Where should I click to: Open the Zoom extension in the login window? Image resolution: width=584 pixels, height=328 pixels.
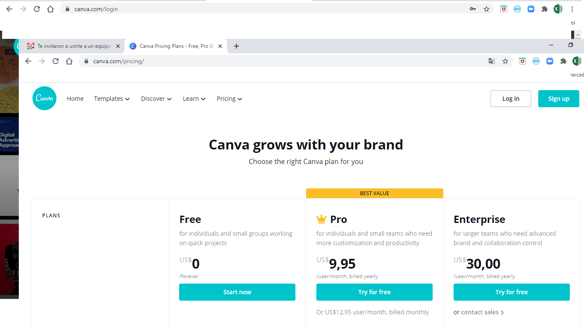pos(531,9)
